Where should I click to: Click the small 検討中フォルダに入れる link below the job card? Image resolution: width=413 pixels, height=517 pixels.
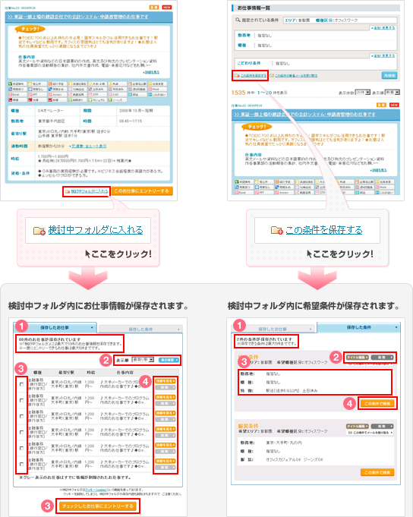coord(90,191)
